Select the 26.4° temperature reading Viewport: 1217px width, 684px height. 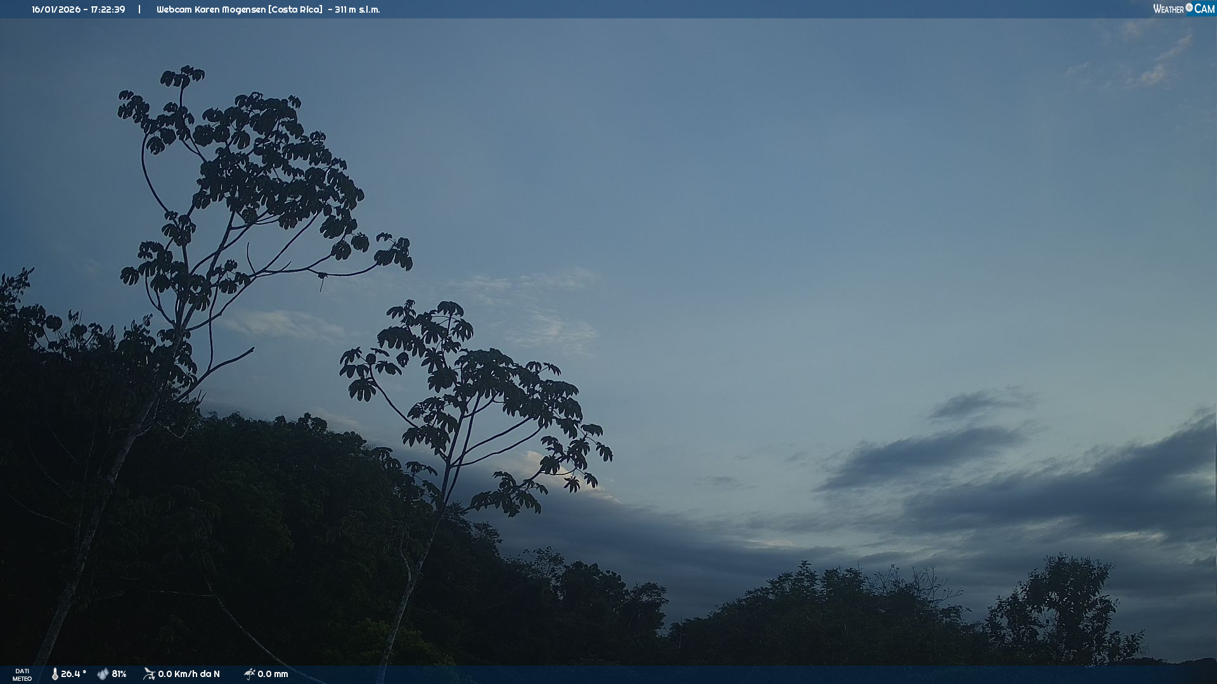pyautogui.click(x=74, y=674)
